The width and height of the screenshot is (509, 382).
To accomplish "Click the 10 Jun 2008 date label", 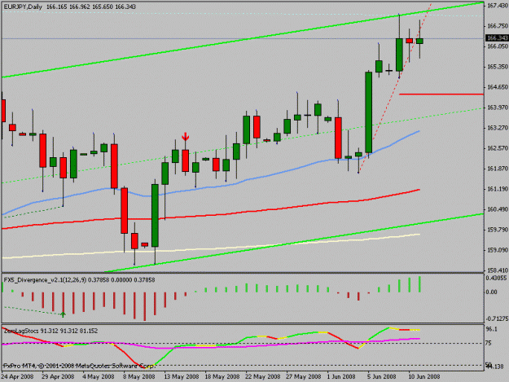I will point(424,376).
